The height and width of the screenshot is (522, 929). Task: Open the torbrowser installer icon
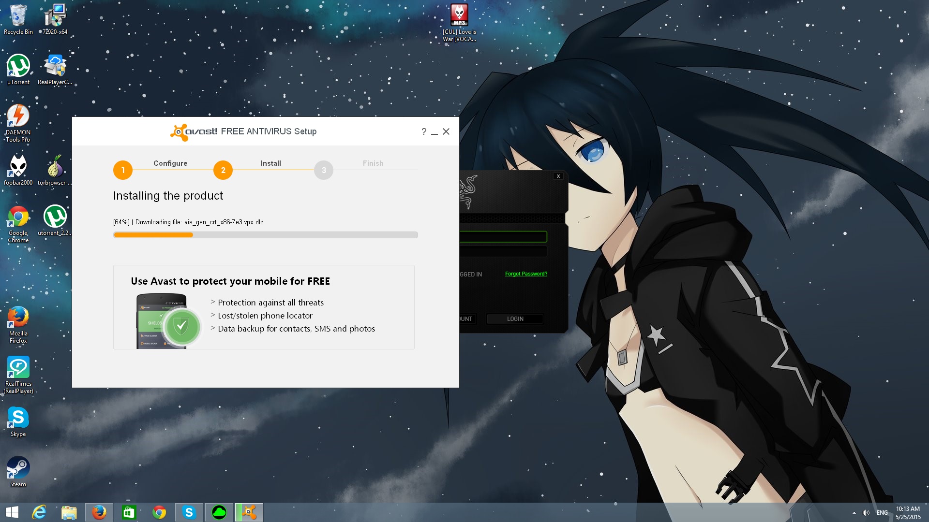coord(55,167)
